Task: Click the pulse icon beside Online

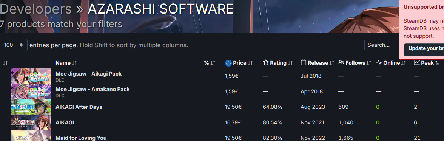Action: tap(379, 63)
